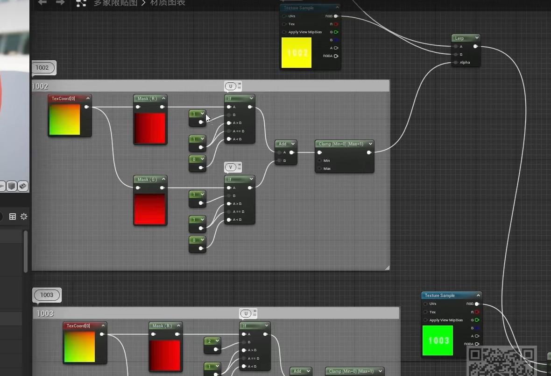This screenshot has height=376, width=551.
Task: Click the Lerp node output pin
Action: pyautogui.click(x=475, y=46)
